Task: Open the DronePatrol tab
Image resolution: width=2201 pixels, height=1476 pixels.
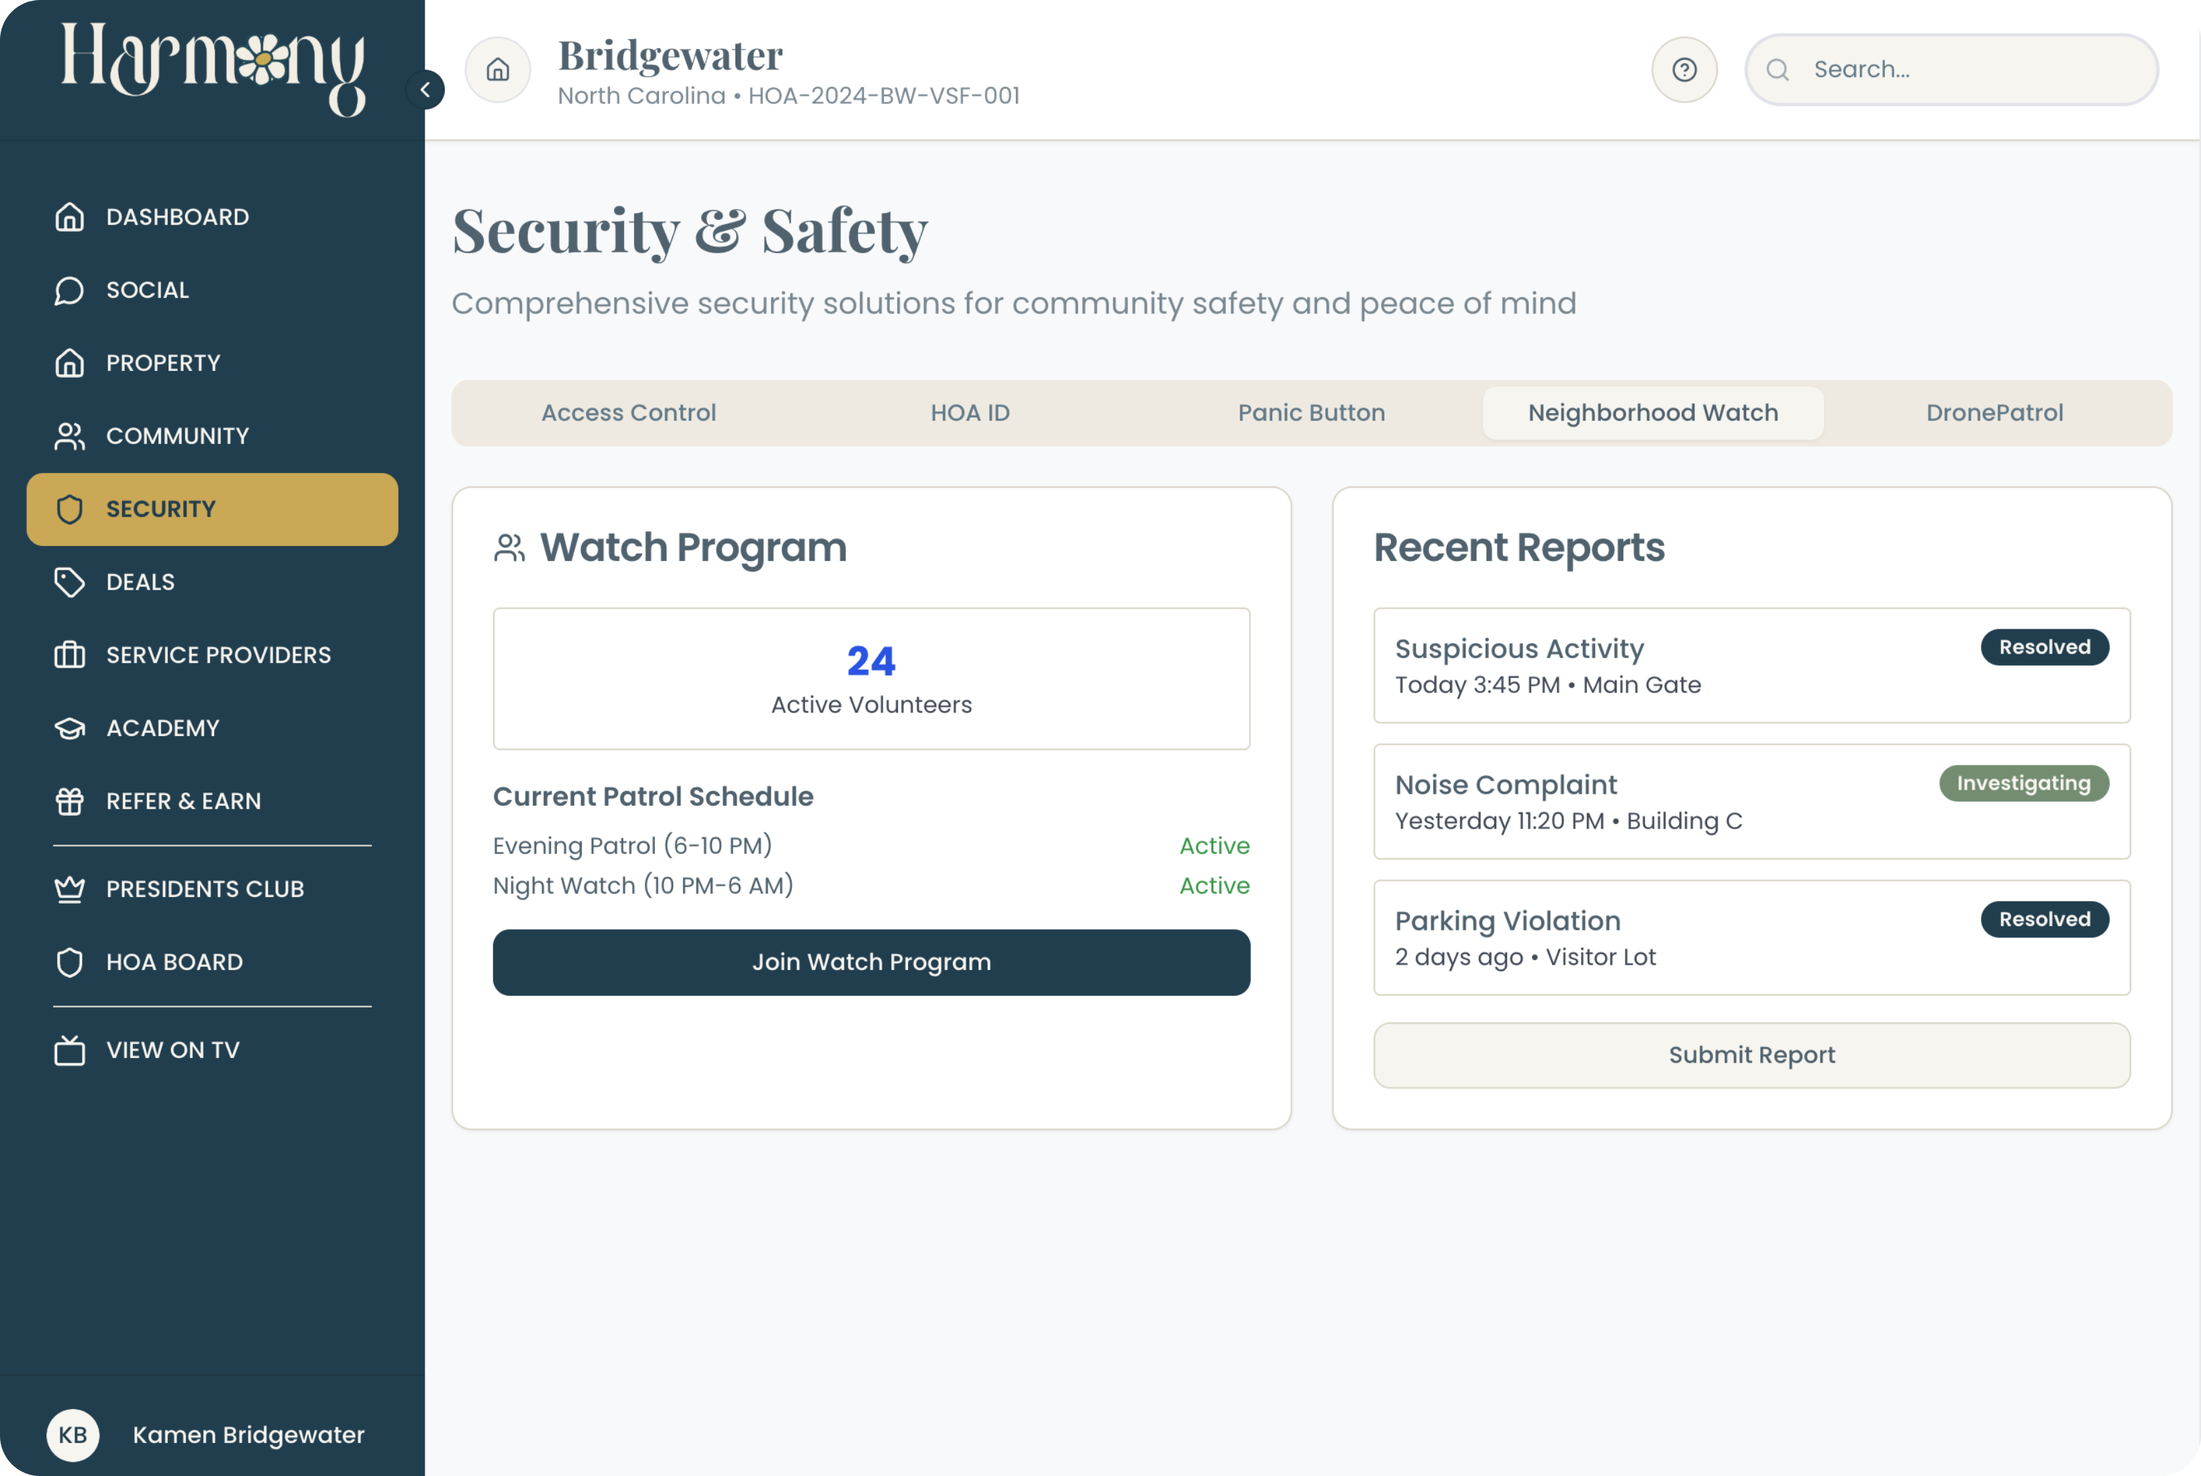Action: pos(1994,413)
